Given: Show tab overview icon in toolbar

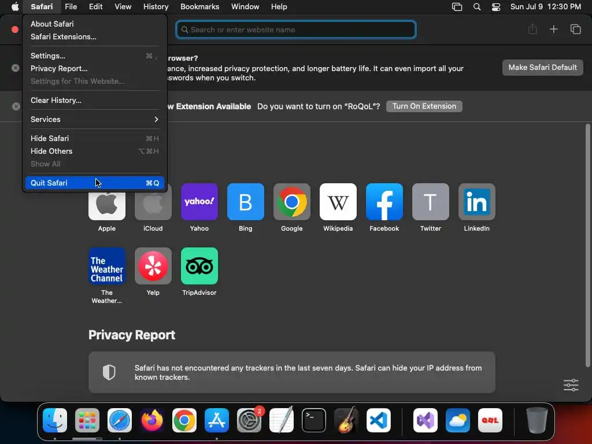Looking at the screenshot, I should point(575,29).
